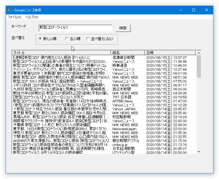Select row ＜新型コロナ＞埼玉で56人感染
Screen dimensions: 219x179
(x=104, y=109)
